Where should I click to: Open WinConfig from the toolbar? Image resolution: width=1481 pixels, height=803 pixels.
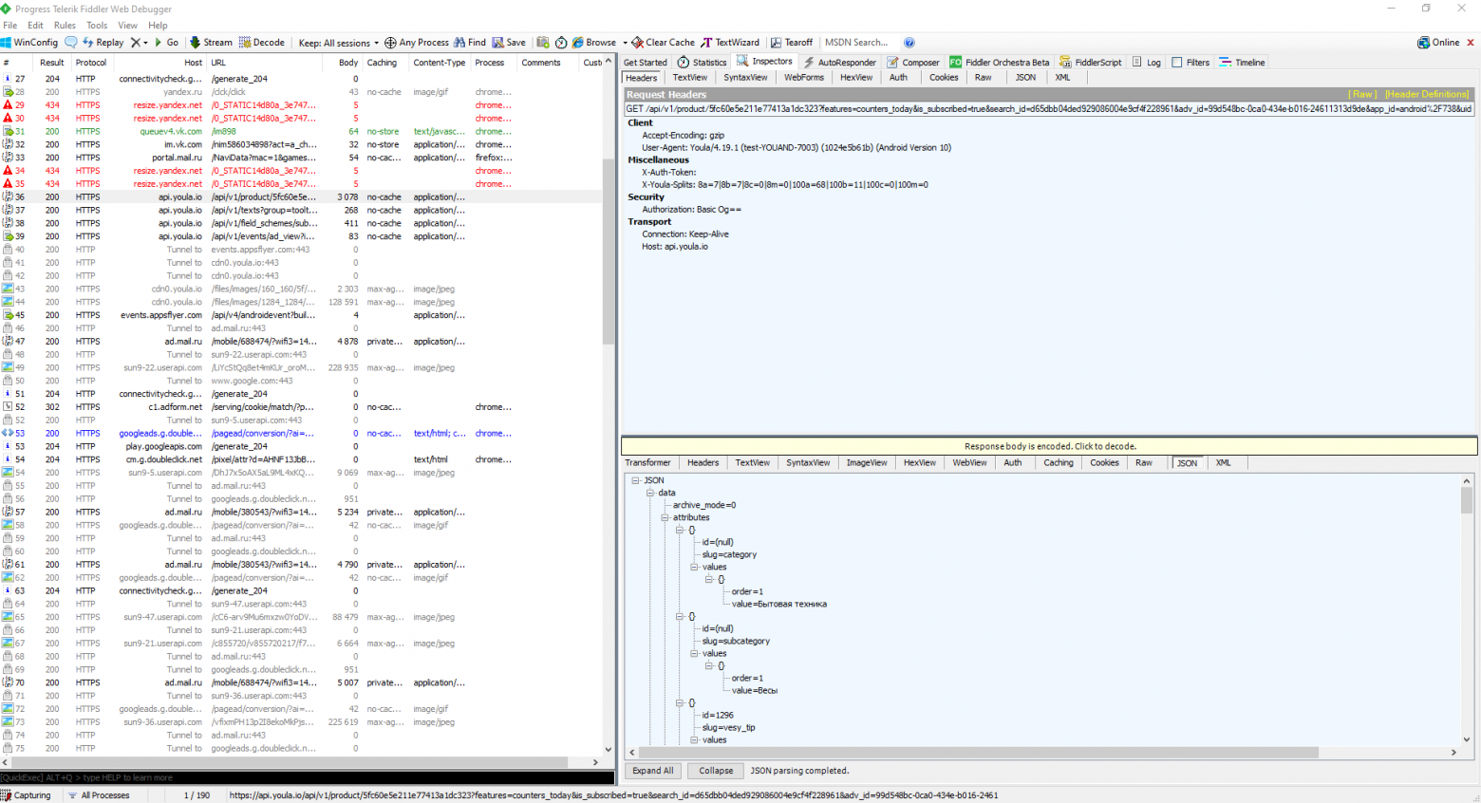coord(29,43)
